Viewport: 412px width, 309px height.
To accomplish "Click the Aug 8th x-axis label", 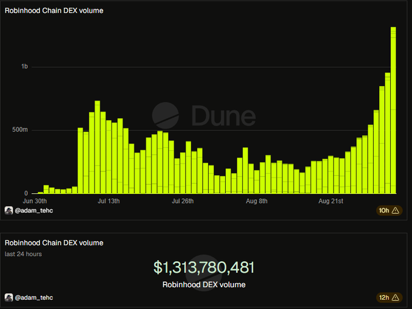I will tap(257, 201).
